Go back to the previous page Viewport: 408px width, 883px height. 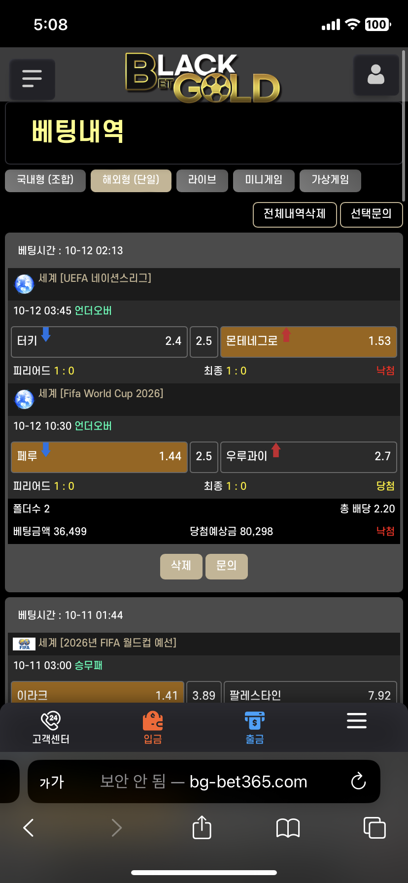coord(29,828)
